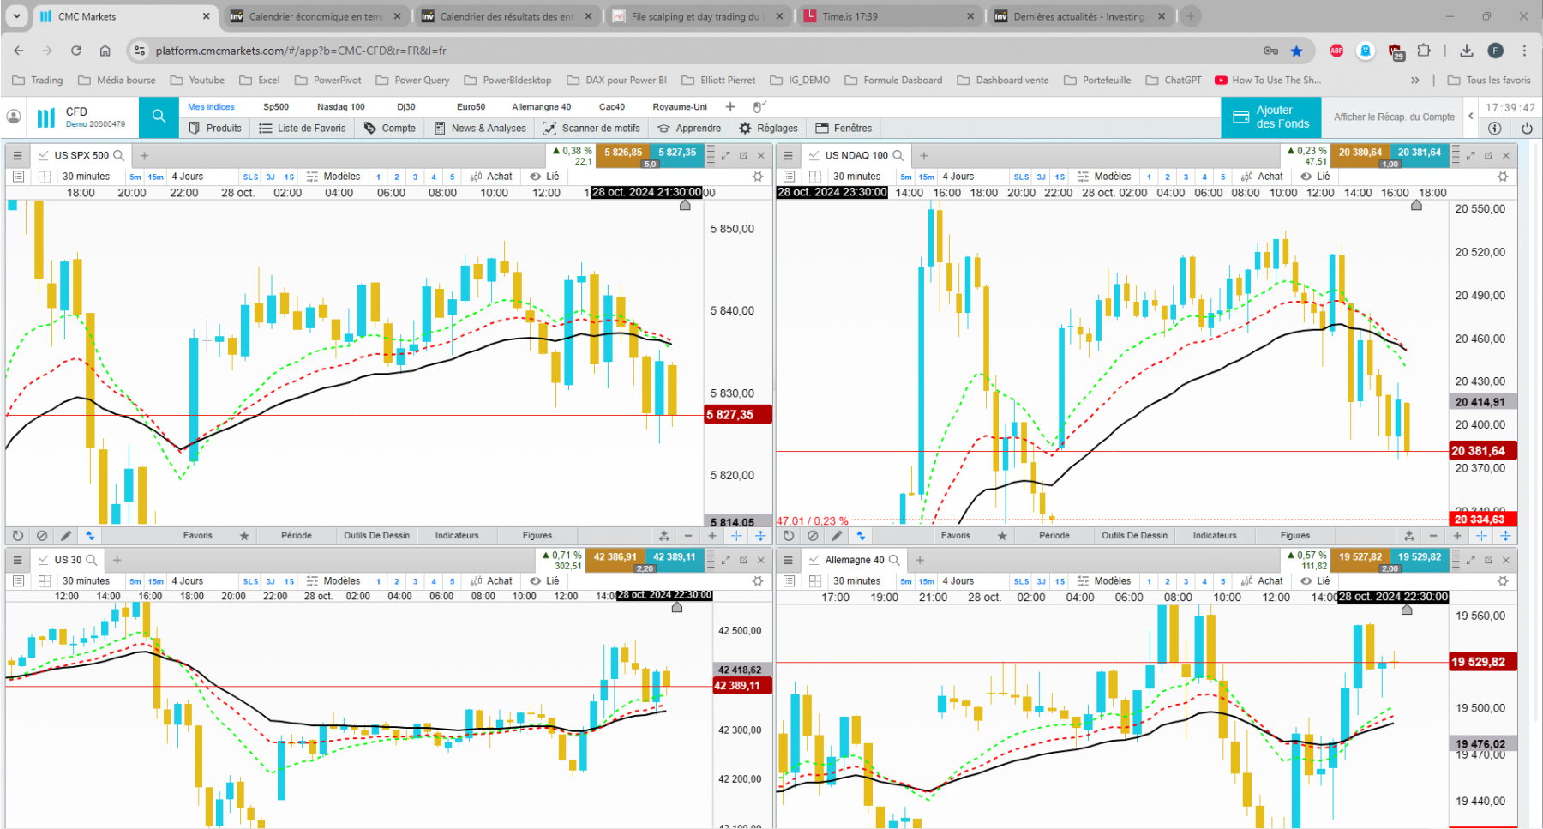Click 5 827,35 price label on SPX axis
The height and width of the screenshot is (829, 1543).
[x=738, y=415]
